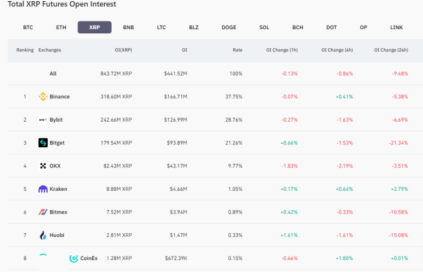Click the Bitget exchange logo icon
The image size is (423, 272).
(x=43, y=143)
